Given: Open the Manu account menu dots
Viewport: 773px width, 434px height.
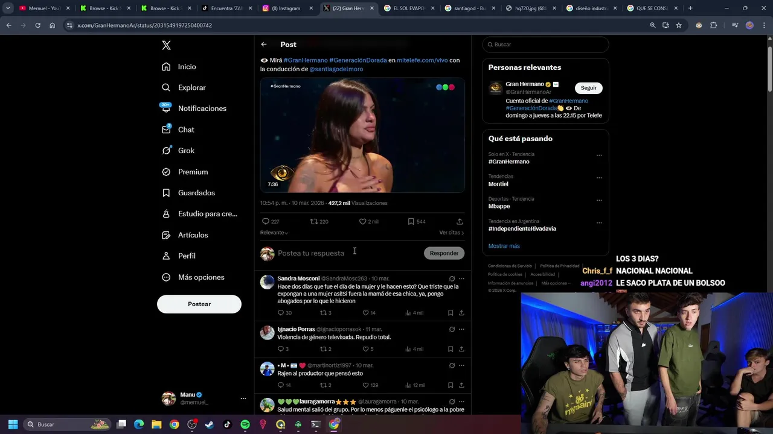Looking at the screenshot, I should coord(243,398).
